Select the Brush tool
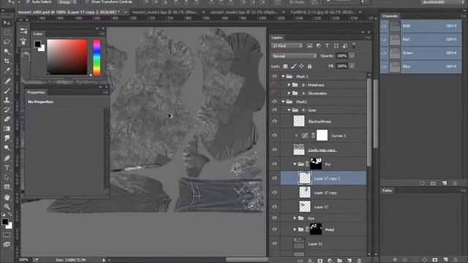This screenshot has height=263, width=468. coord(7,91)
